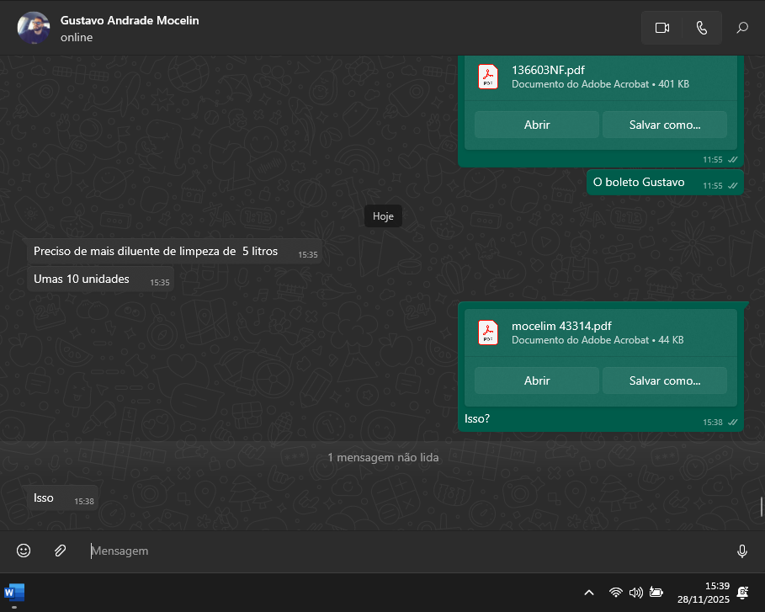Start a video call with Gustavo
This screenshot has height=612, width=765.
(x=661, y=28)
